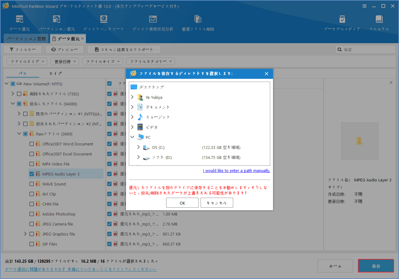Close the preview panel with x
The height and width of the screenshot is (279, 399).
(391, 83)
